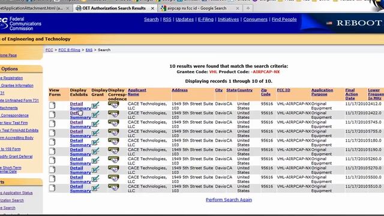Sort results by Final Action Date column header
Viewport: 384px width, 216px height.
click(352, 94)
